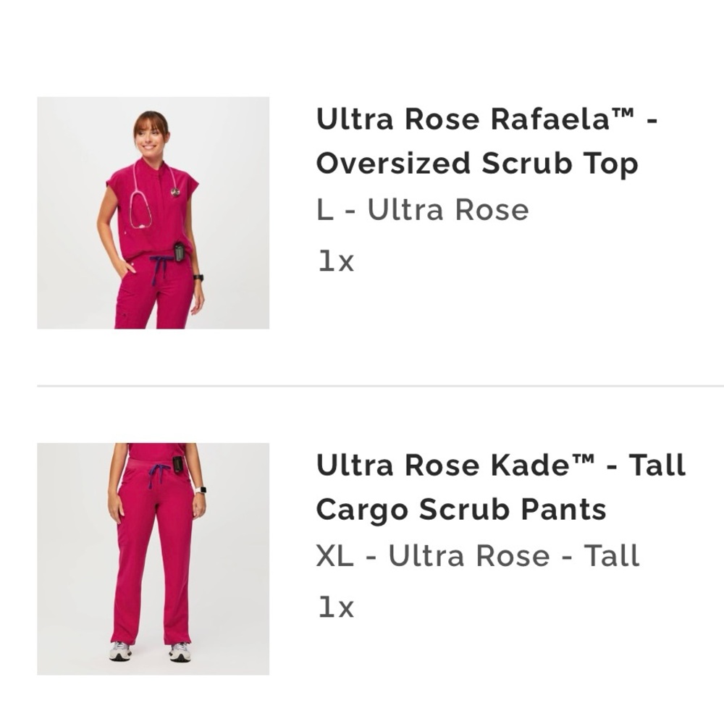Click the navy drawstring in the scrub top photo
This screenshot has width=724, height=724.
click(x=160, y=266)
